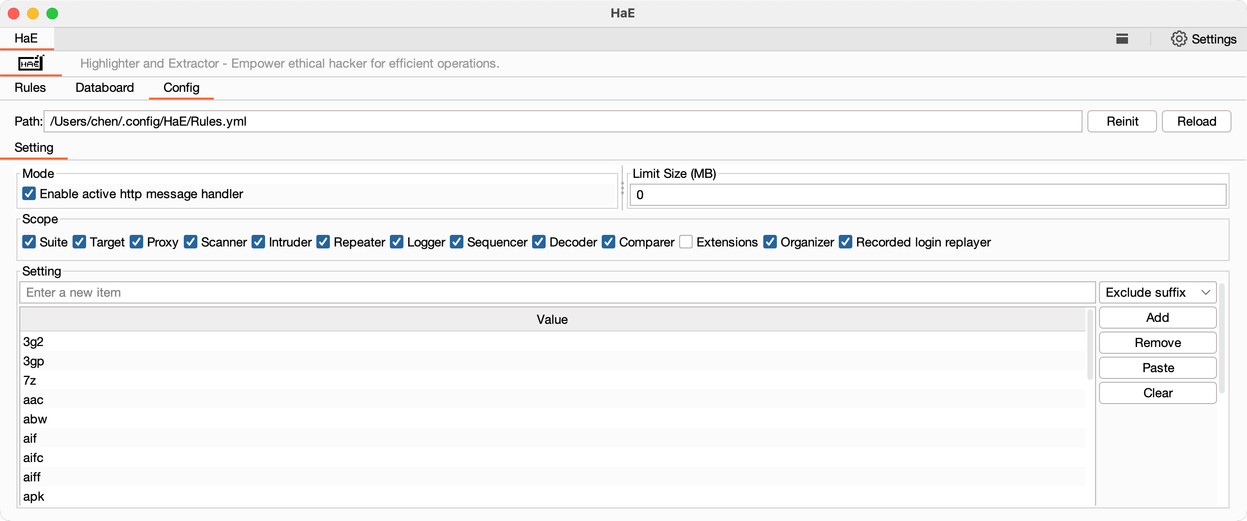This screenshot has width=1247, height=521.
Task: Open the Databoard tab
Action: pos(104,87)
